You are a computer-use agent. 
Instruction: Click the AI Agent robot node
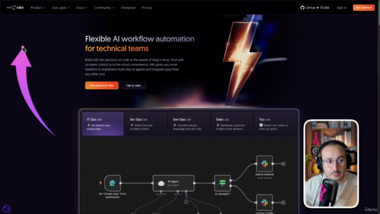tap(173, 183)
